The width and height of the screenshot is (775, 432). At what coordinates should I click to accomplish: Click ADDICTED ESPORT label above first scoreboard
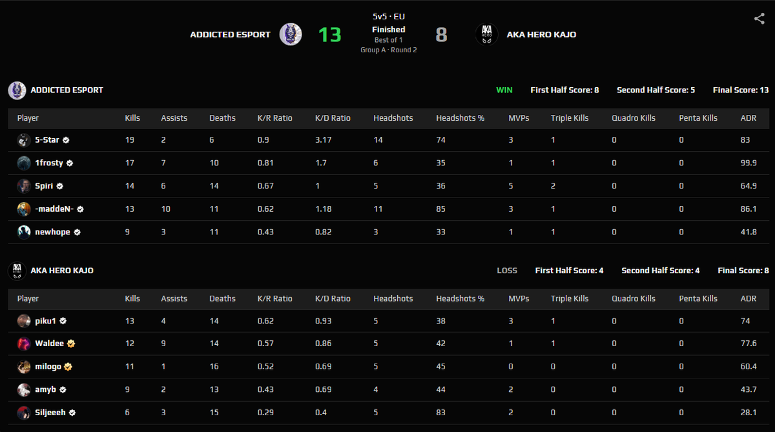point(67,90)
